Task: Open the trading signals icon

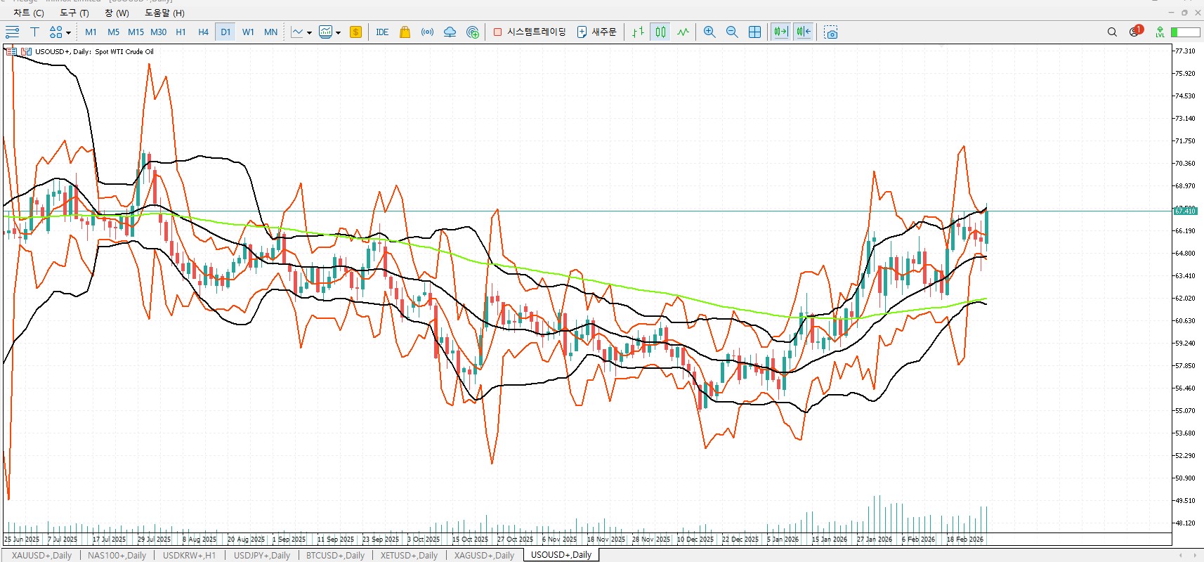Action: tap(427, 32)
